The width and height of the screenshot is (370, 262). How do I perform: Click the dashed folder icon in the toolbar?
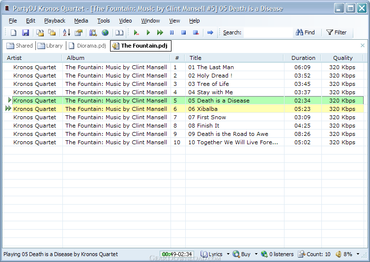(52, 32)
